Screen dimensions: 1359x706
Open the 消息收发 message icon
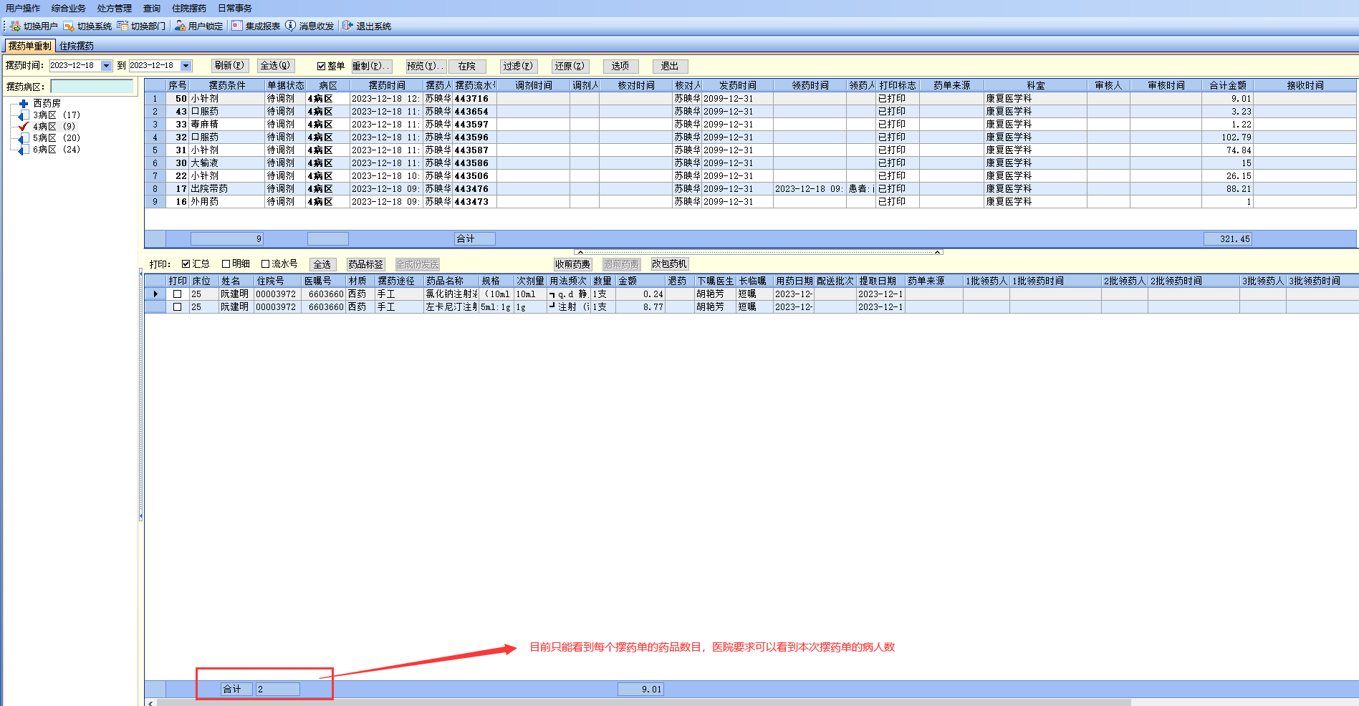(291, 26)
